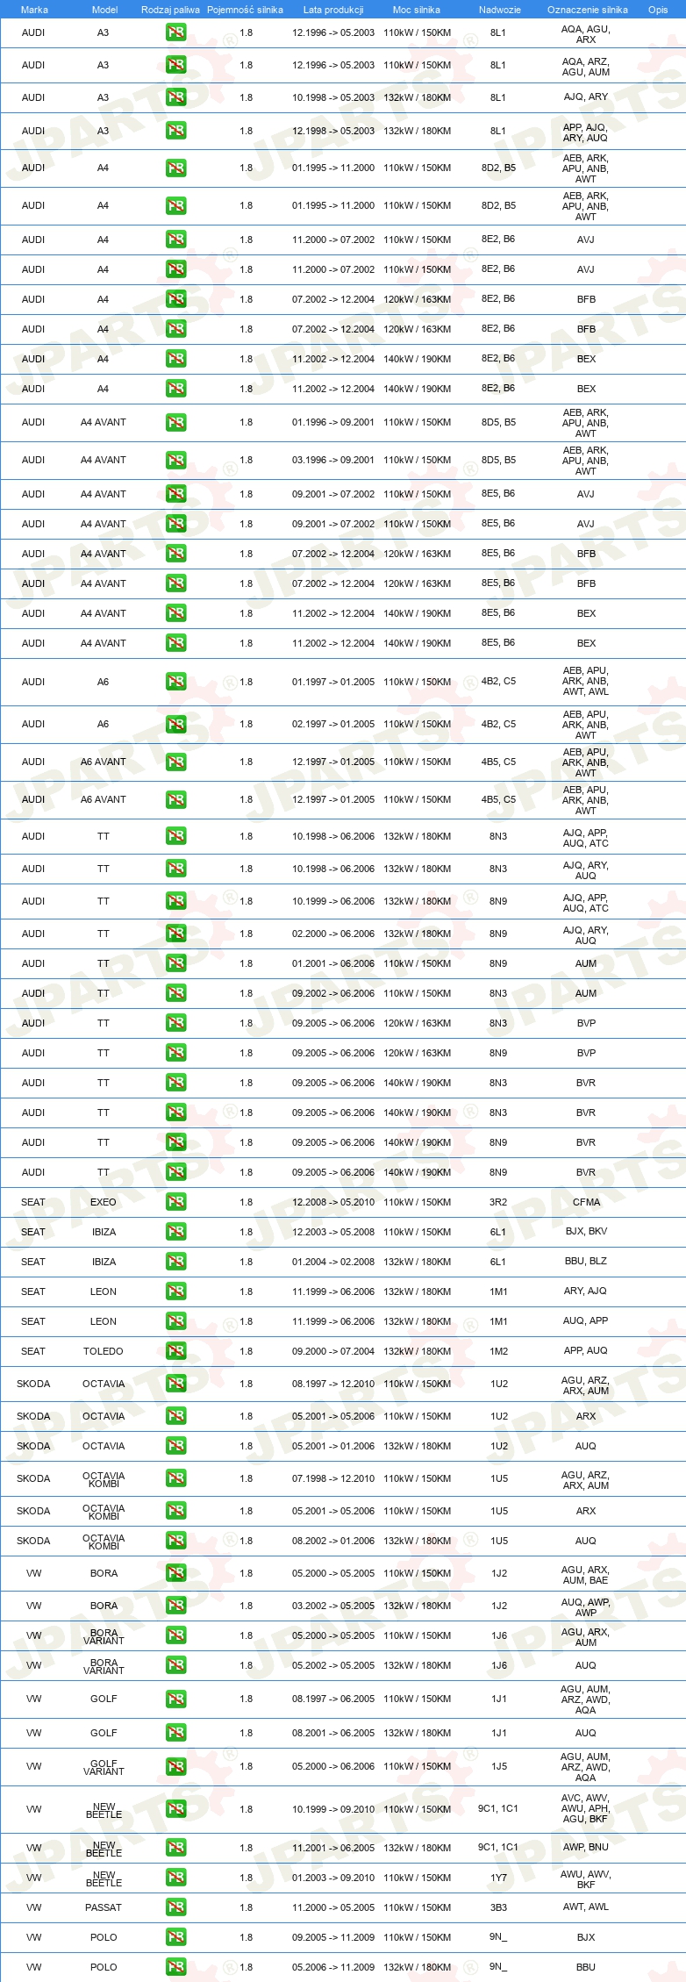Click fuel icon in AUDI A3 12.1998 row

point(175,131)
